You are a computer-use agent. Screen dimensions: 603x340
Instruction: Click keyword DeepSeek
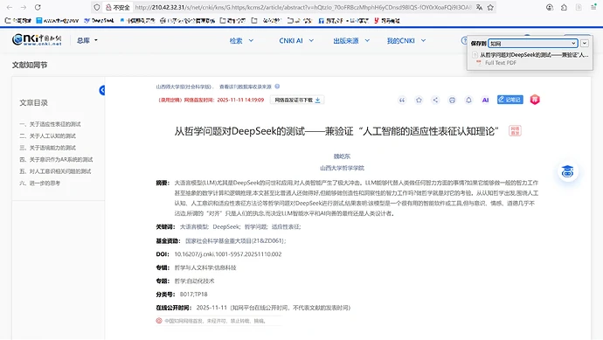[226, 227]
